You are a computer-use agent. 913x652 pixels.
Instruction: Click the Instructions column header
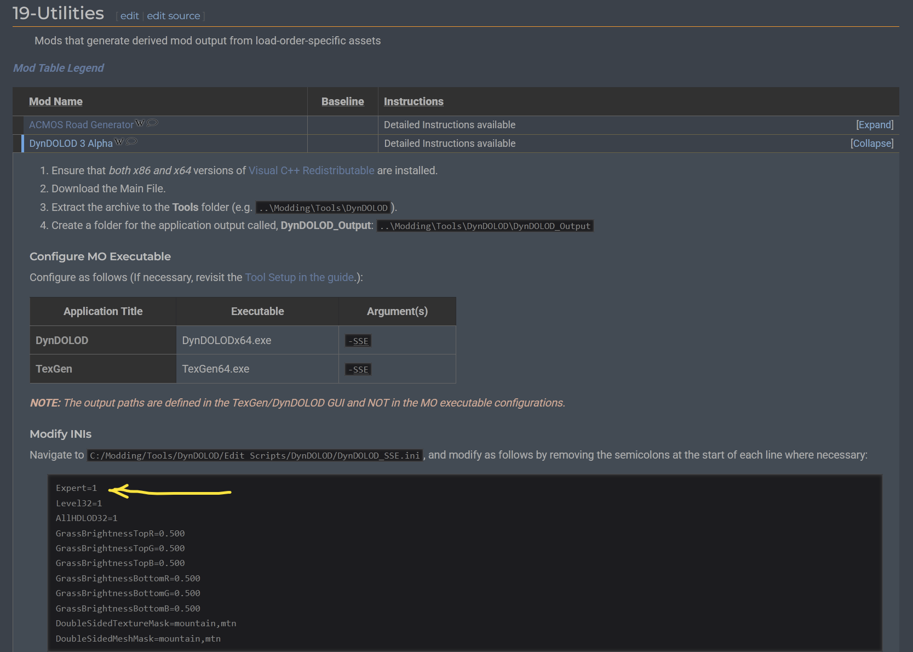(x=414, y=101)
